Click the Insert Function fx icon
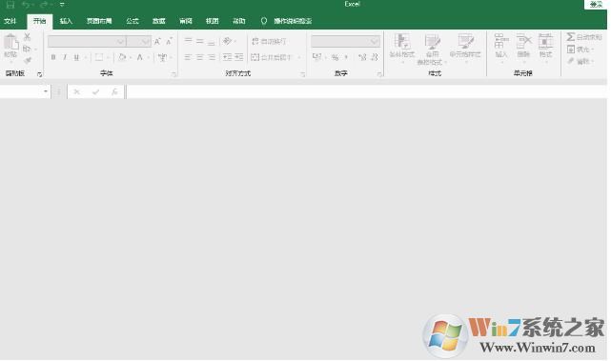This screenshot has height=361, width=611. tap(114, 91)
